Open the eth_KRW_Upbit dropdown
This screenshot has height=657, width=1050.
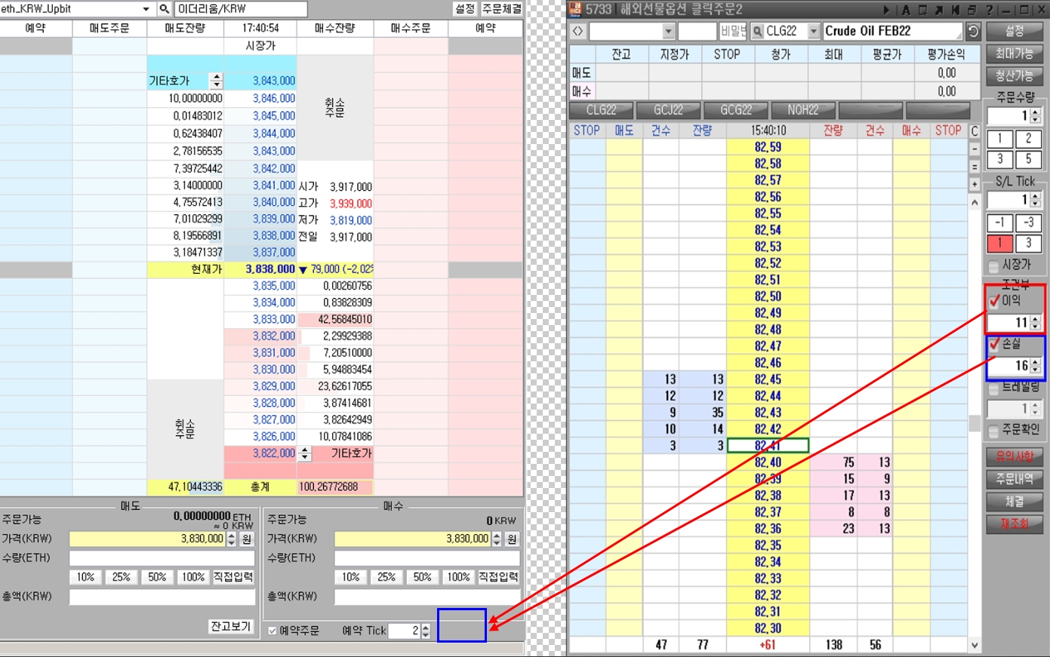(x=146, y=9)
